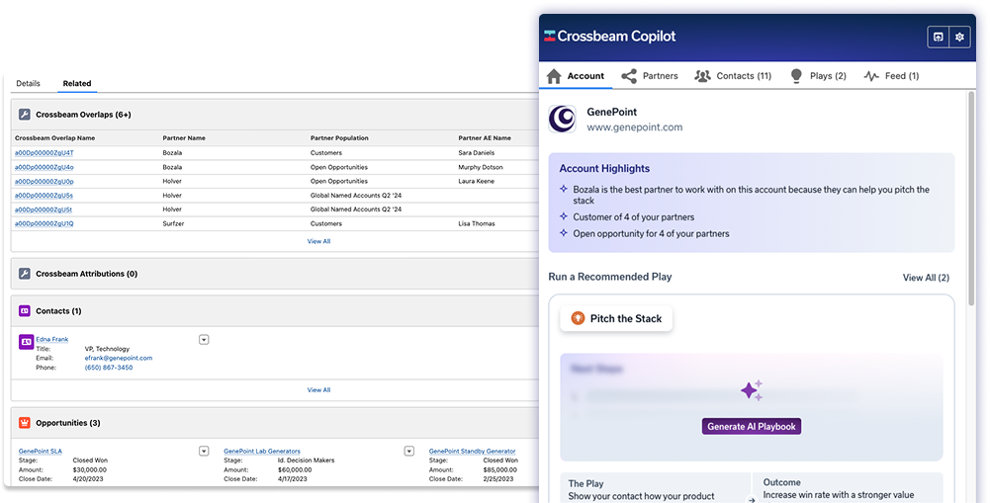990x503 pixels.
Task: Click the wrench icon beside Crossbeam Attributions
Action: pyautogui.click(x=24, y=274)
